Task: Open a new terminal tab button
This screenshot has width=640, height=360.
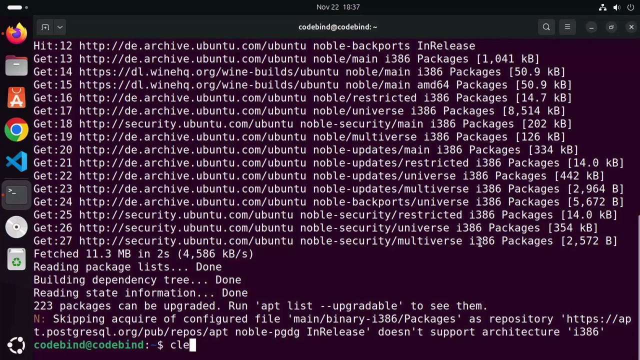Action: [x=45, y=27]
